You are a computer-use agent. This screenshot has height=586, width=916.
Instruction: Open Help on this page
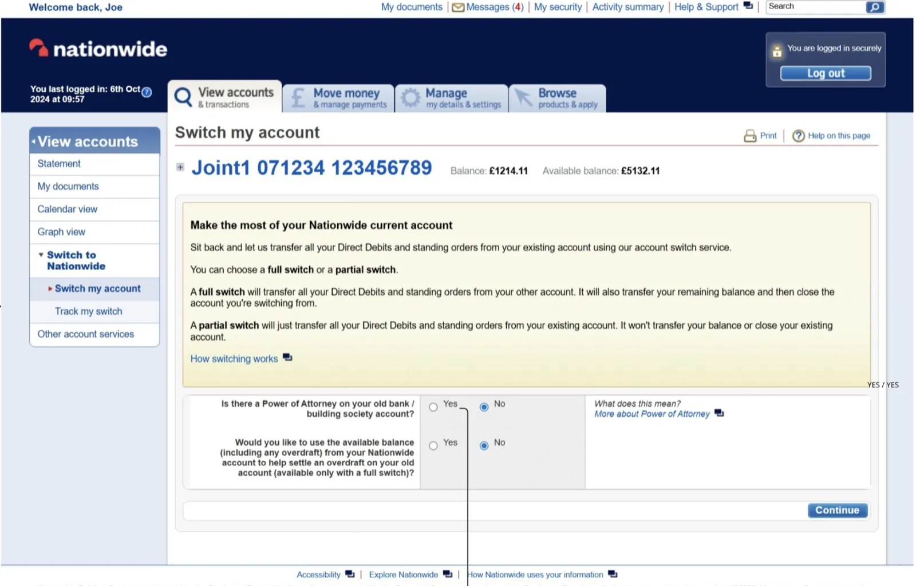pos(839,136)
